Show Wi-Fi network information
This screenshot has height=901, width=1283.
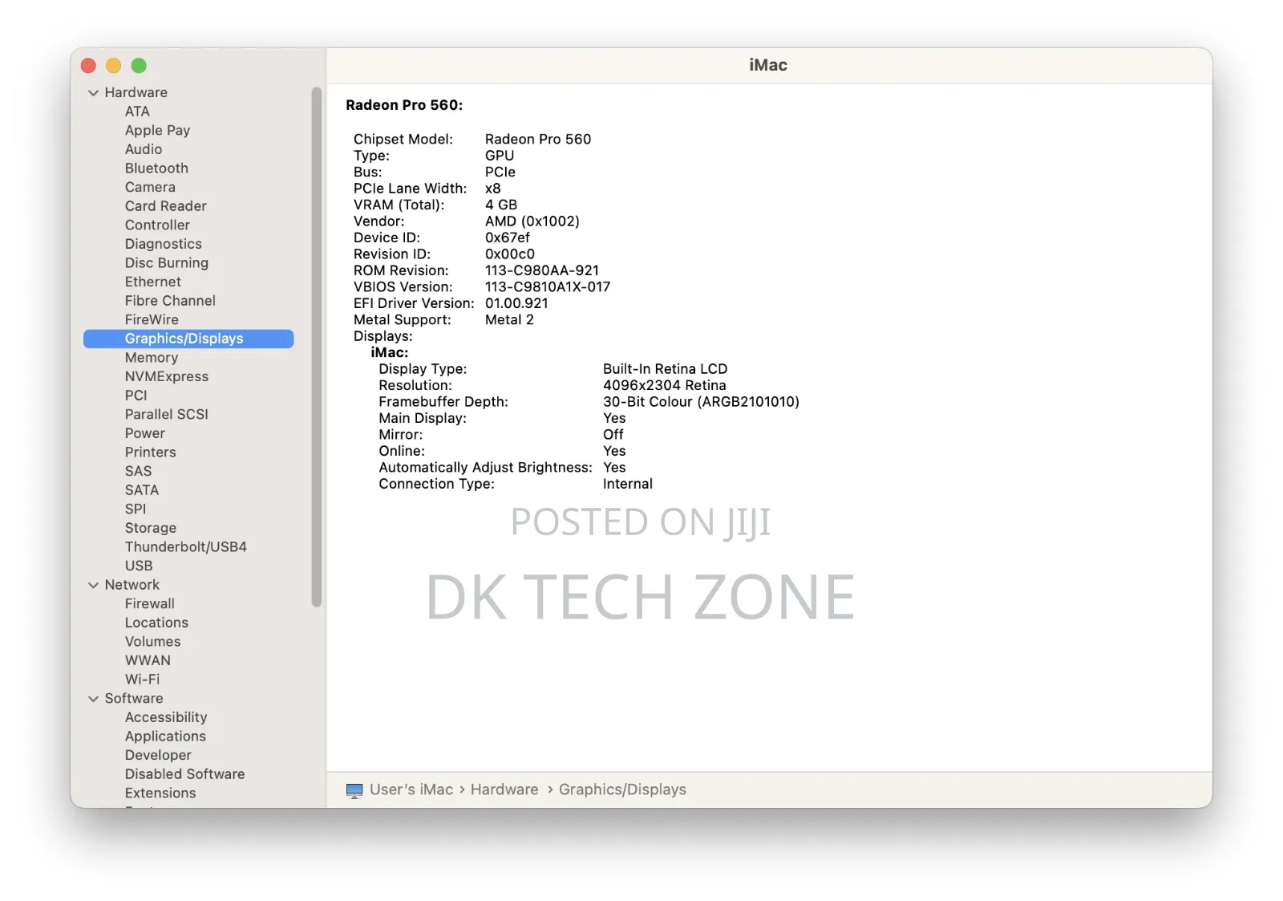[142, 680]
